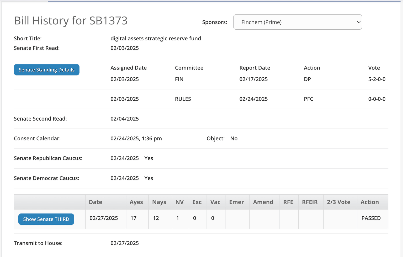Click the PASSED action label

(371, 218)
